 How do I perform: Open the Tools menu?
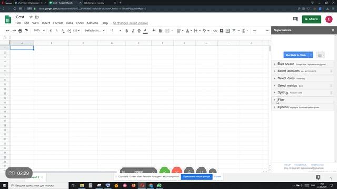80,23
